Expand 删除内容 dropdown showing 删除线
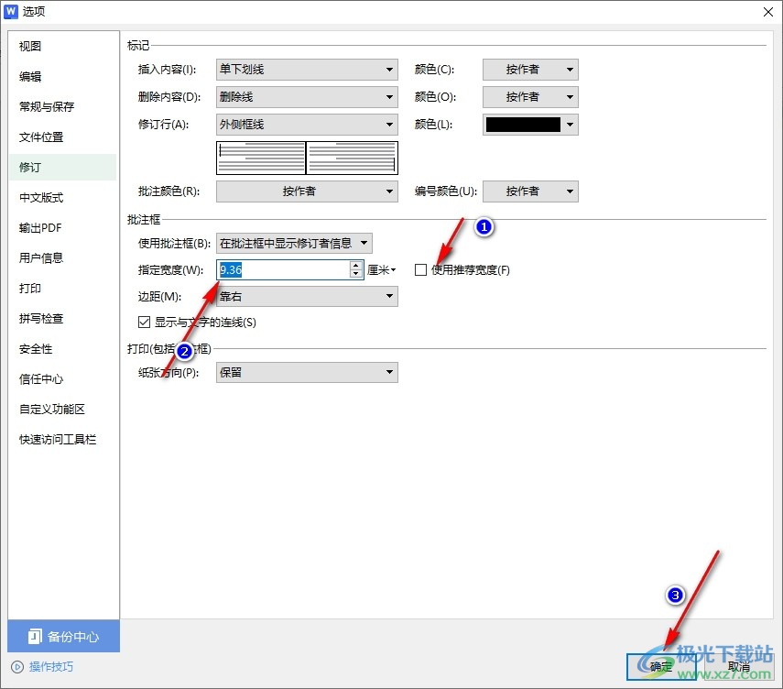This screenshot has height=689, width=783. [307, 97]
